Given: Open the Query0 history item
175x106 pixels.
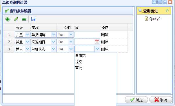Looking at the screenshot, I should (152, 19).
